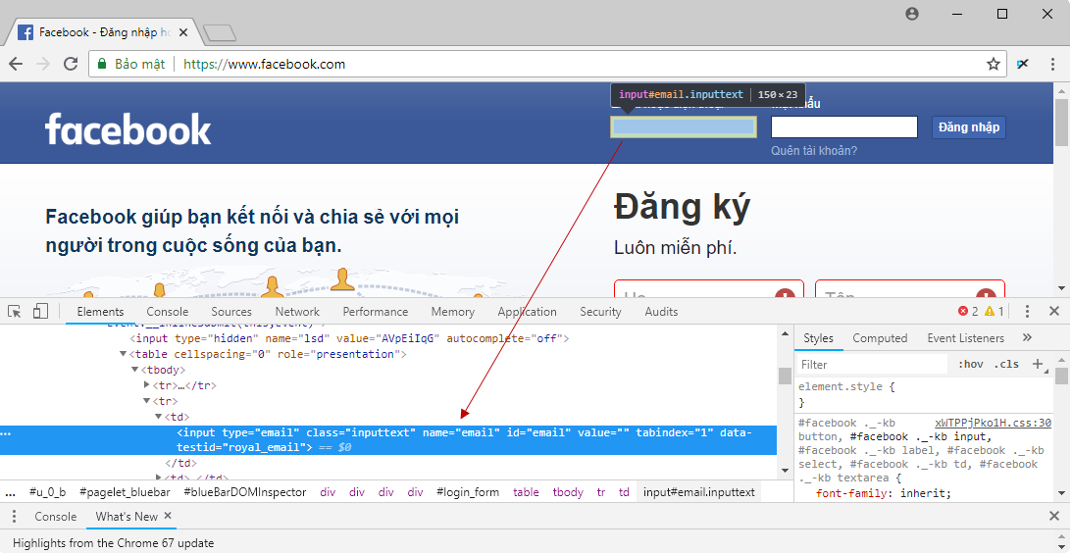The height and width of the screenshot is (554, 1072).
Task: Select #login_form in the breadcrumb
Action: click(467, 492)
